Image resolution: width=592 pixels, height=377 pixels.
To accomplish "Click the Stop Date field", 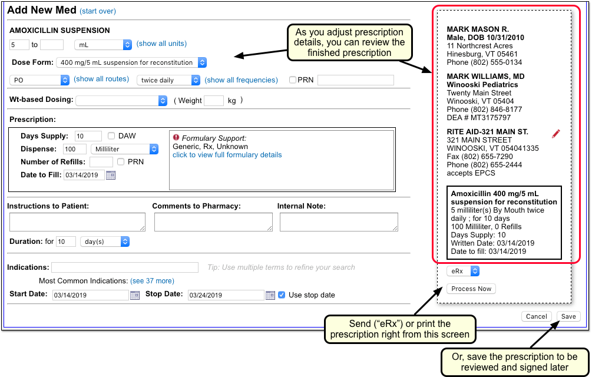I will click(x=226, y=295).
